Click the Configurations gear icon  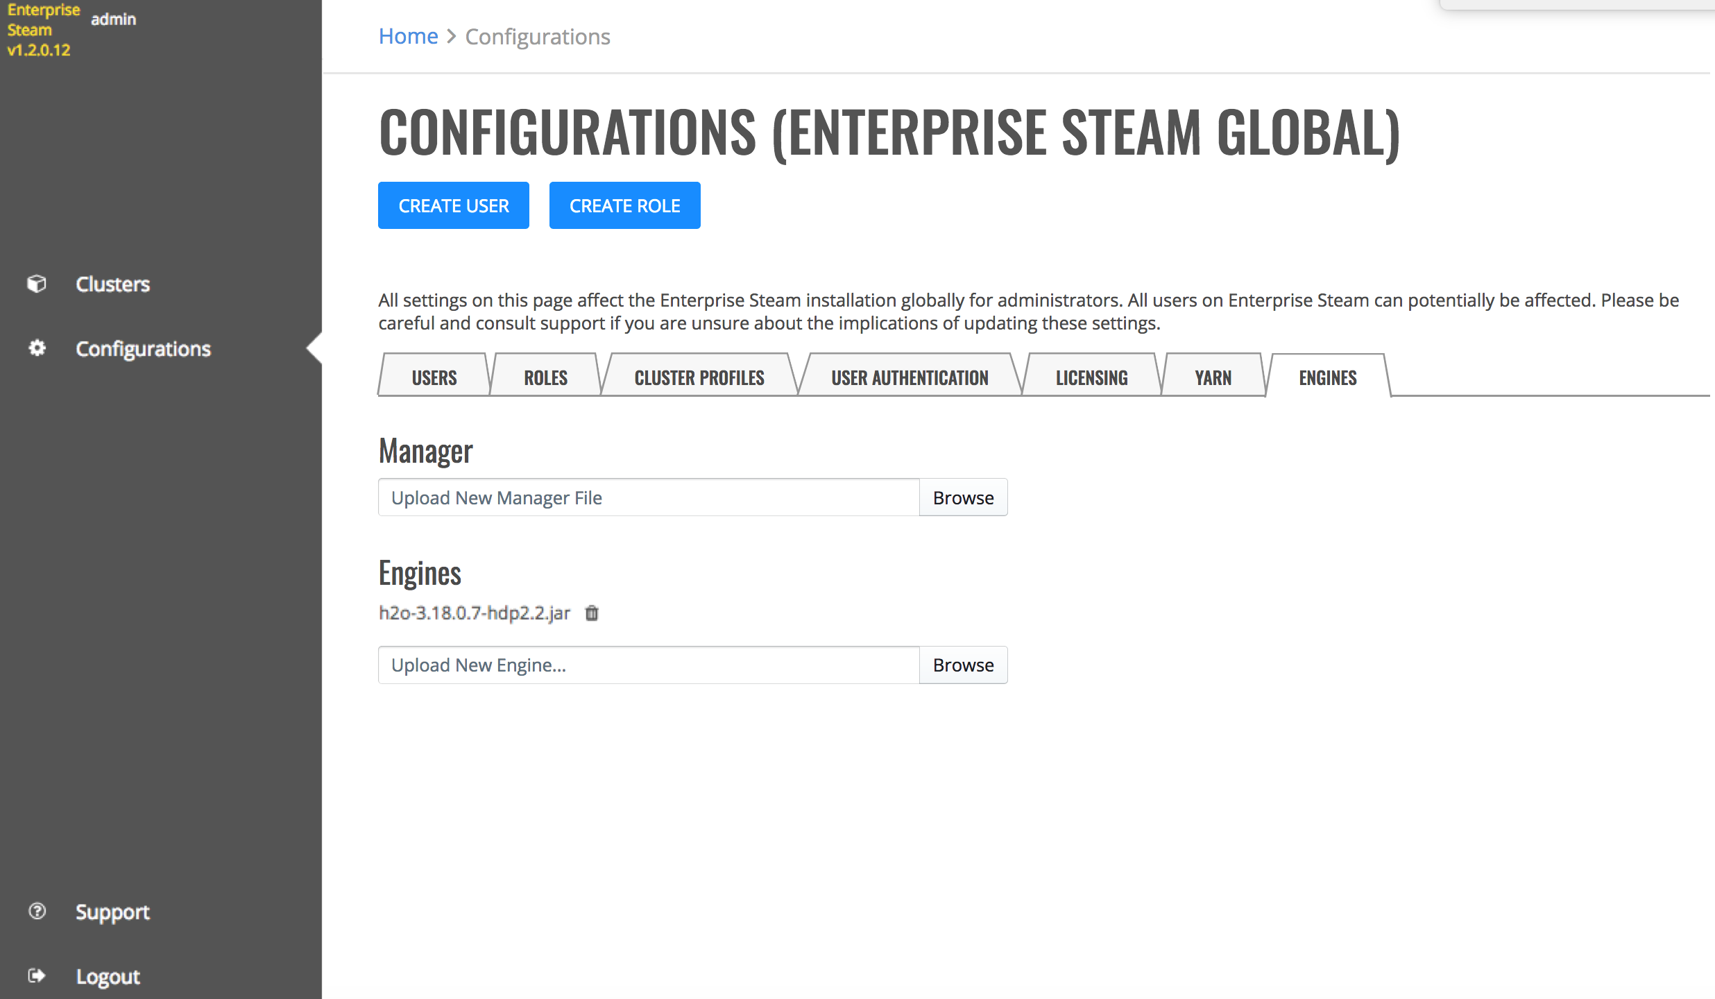37,348
